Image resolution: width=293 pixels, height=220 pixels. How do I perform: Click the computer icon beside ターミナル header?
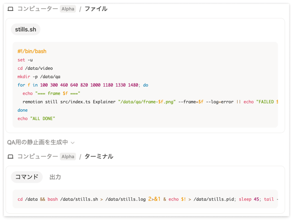point(10,156)
